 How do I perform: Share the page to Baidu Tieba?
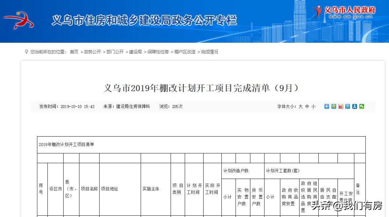click(341, 106)
